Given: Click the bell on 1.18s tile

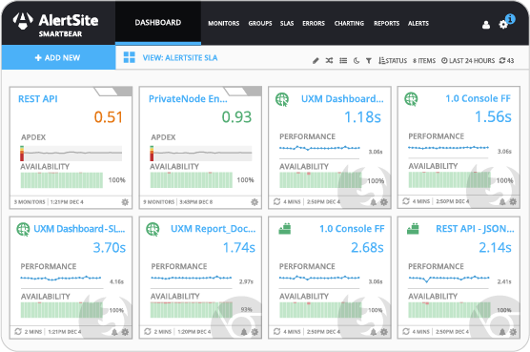Looking at the screenshot, I should 373,202.
